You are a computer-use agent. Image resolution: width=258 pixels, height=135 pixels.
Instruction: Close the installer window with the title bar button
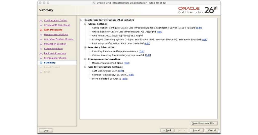(40, 3)
